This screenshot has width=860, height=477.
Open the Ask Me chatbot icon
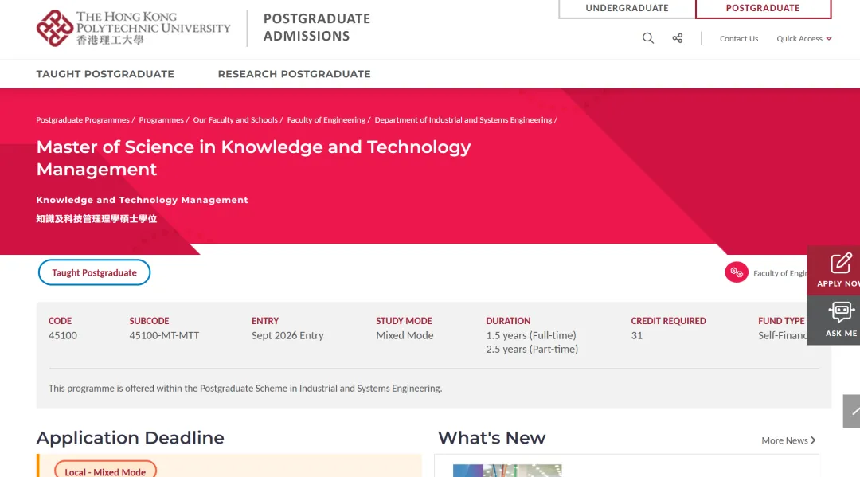840,312
